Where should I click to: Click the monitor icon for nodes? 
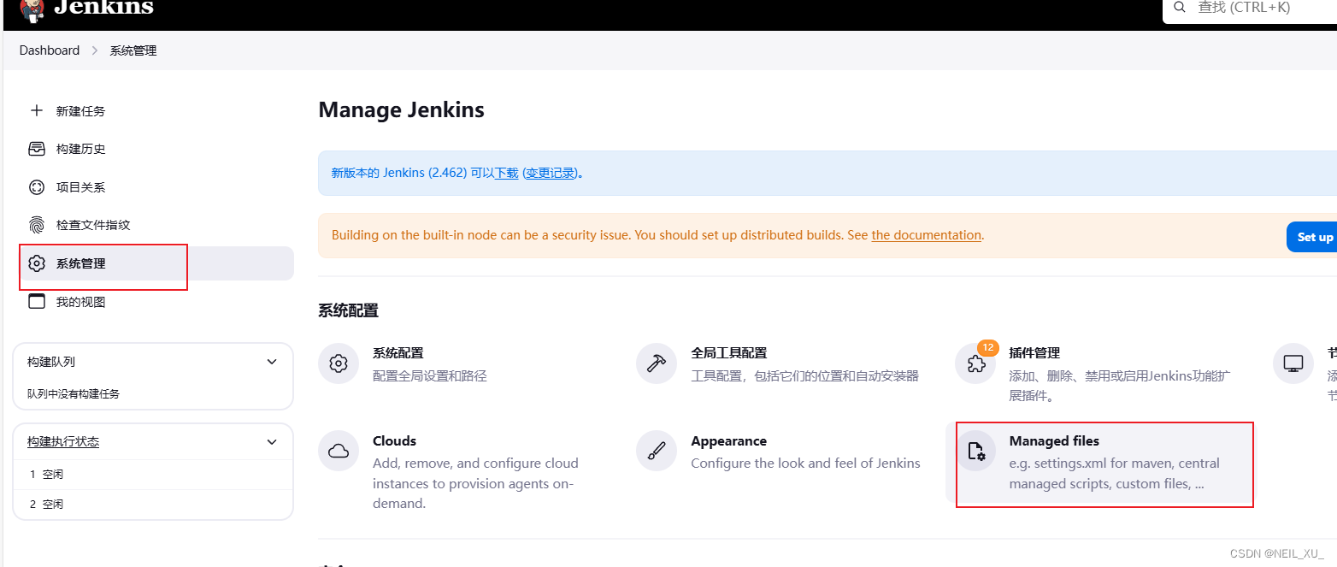point(1293,363)
